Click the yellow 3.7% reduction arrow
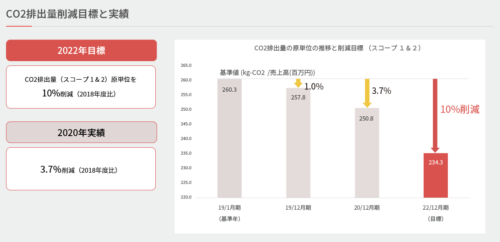The height and width of the screenshot is (242, 500). (x=367, y=93)
